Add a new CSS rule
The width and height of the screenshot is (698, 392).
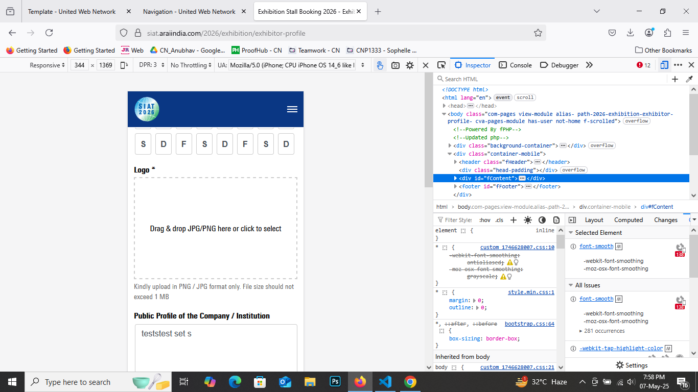(x=514, y=220)
